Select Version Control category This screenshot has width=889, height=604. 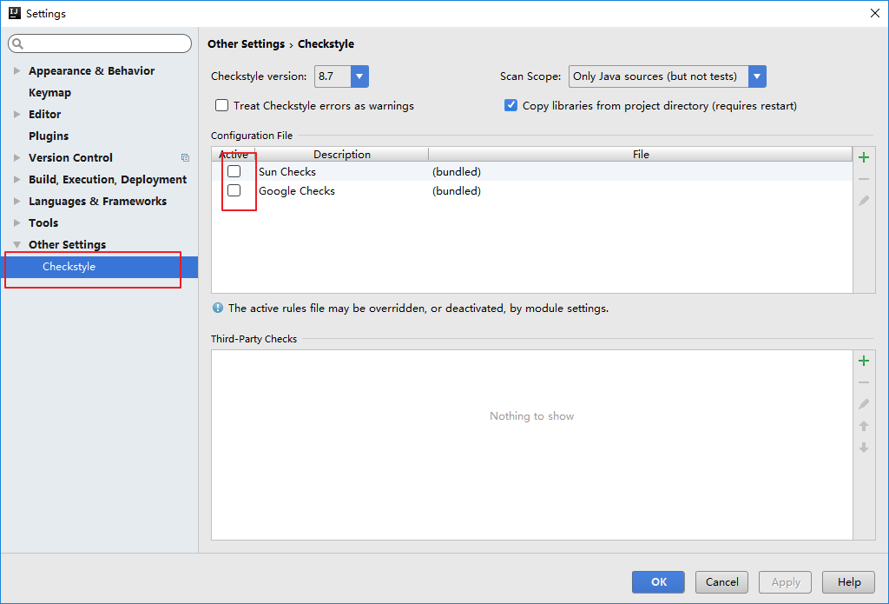71,157
